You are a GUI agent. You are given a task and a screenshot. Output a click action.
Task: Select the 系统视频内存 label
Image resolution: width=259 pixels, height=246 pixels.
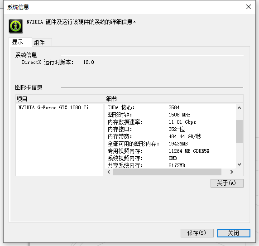tap(125, 159)
